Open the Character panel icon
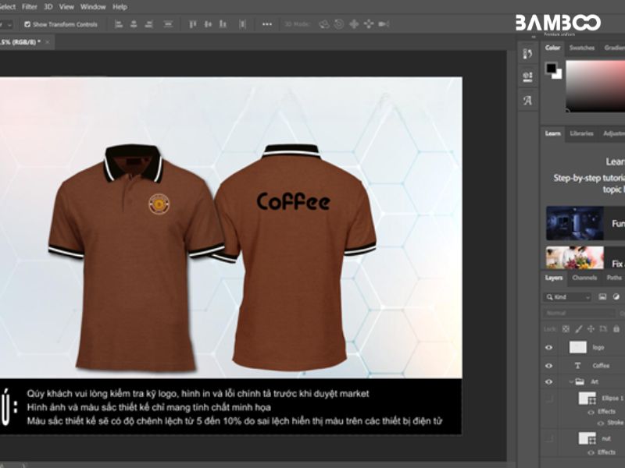Viewport: 625px width, 468px height. point(527,101)
